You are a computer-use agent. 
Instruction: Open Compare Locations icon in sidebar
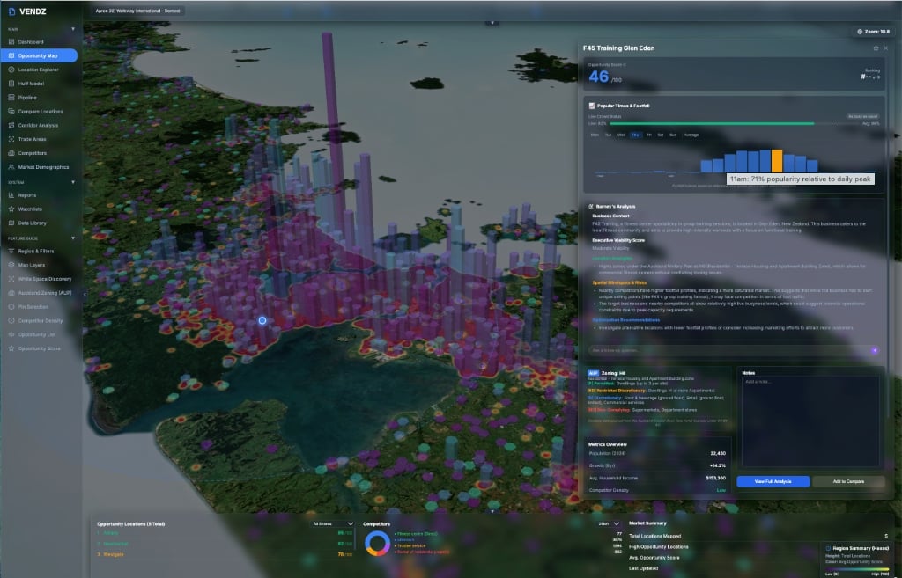(x=11, y=112)
